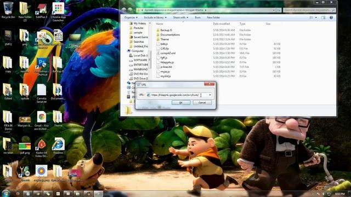The image size is (351, 197).
Task: Open the Readme Internet Explorer icon
Action: [58, 146]
